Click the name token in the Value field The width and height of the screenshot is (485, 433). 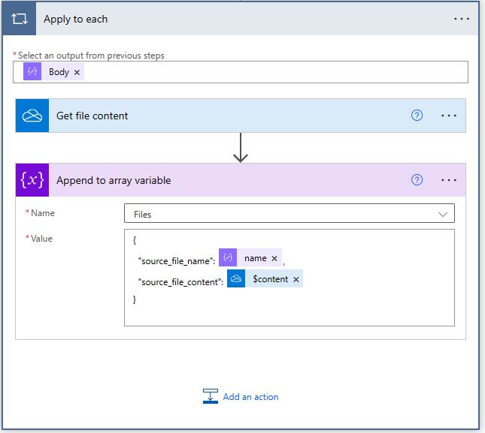click(254, 258)
